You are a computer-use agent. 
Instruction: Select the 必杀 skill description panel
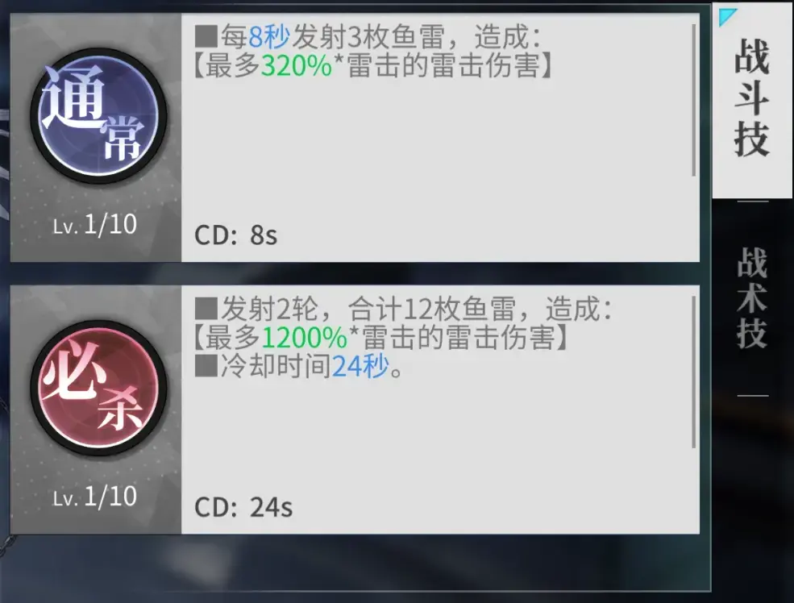click(x=441, y=410)
